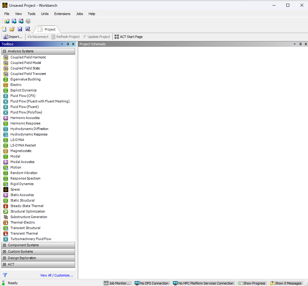Pin the Toolbox panel with pushpin icon
This screenshot has width=308, height=286.
68,44
